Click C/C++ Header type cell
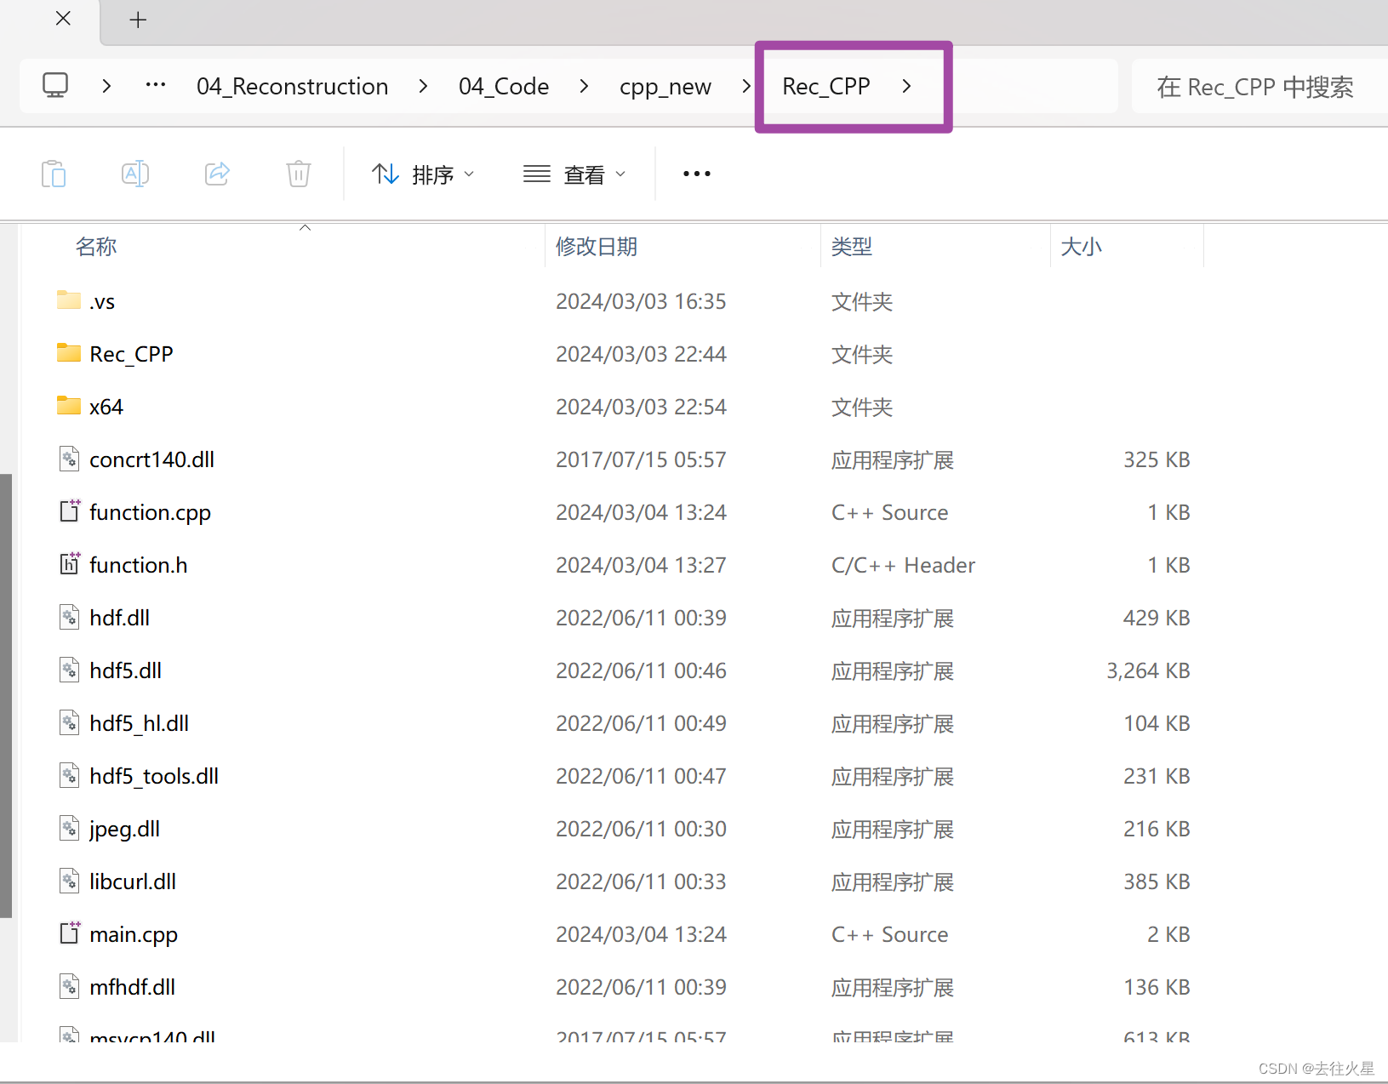The image size is (1388, 1084). [903, 565]
